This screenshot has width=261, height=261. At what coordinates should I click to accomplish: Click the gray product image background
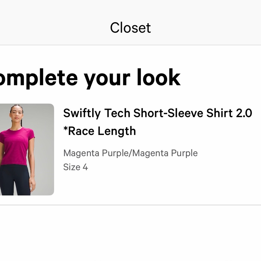coord(47,112)
